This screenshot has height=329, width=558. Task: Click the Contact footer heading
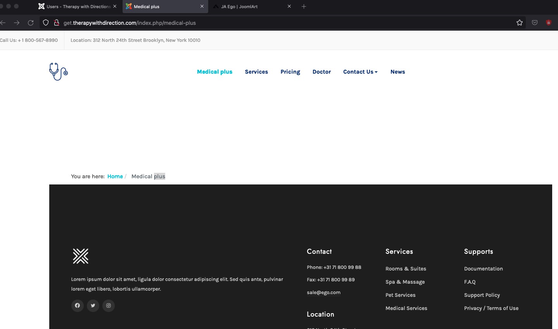(320, 251)
